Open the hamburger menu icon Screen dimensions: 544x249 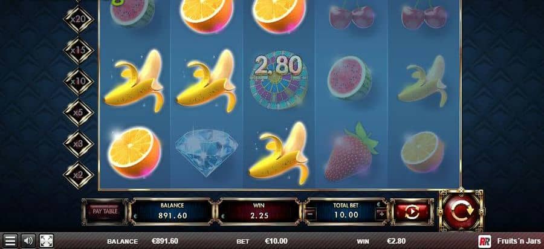point(10,241)
